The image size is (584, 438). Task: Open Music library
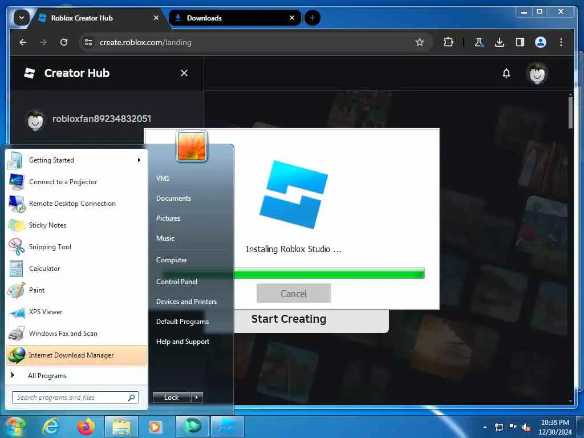[x=165, y=238]
